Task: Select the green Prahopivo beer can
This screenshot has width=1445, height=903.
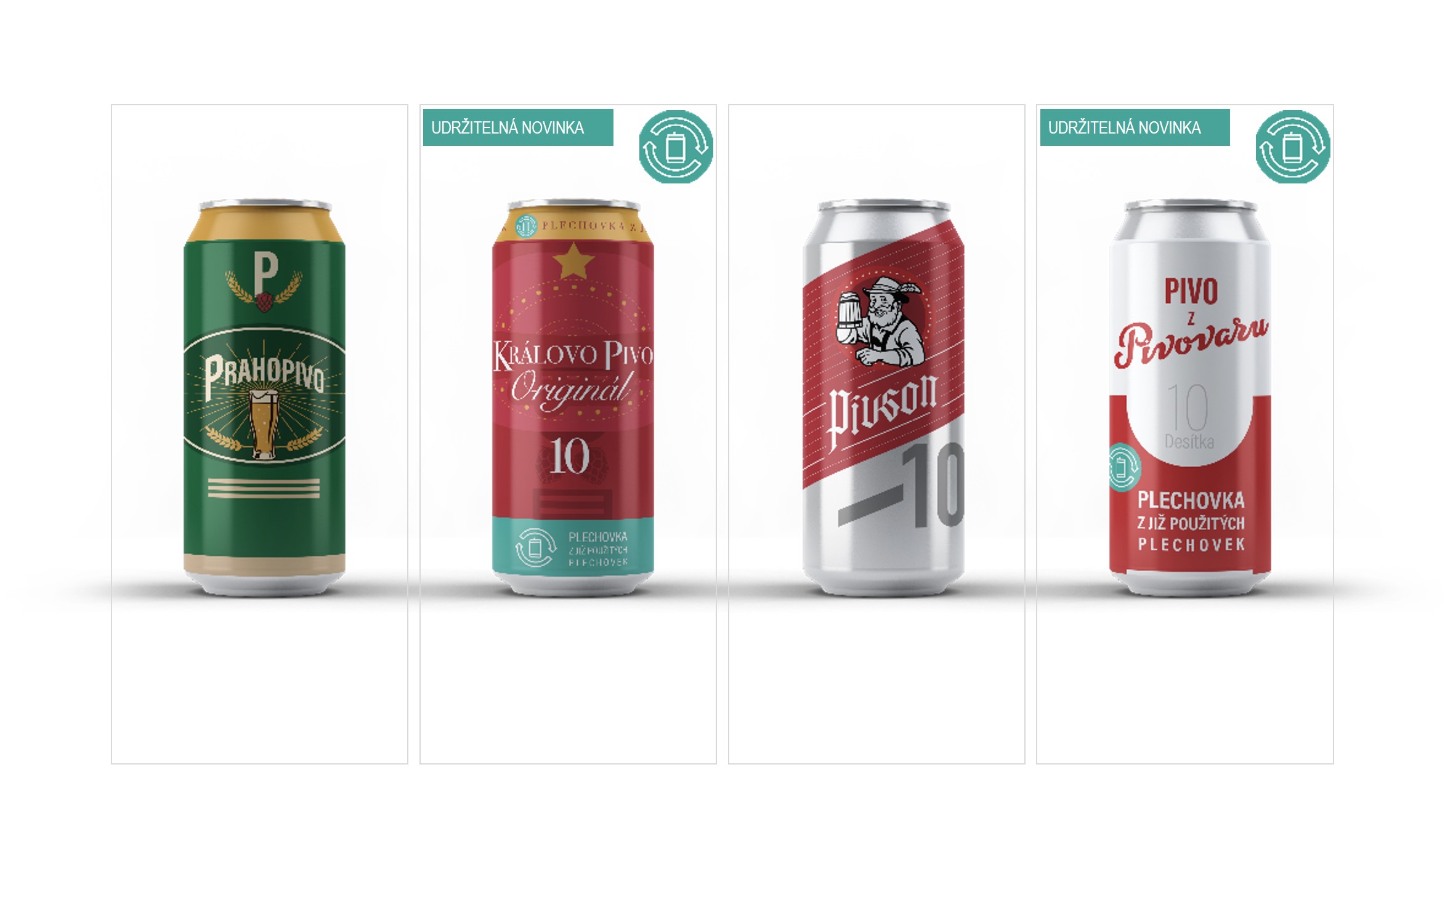Action: 264,398
